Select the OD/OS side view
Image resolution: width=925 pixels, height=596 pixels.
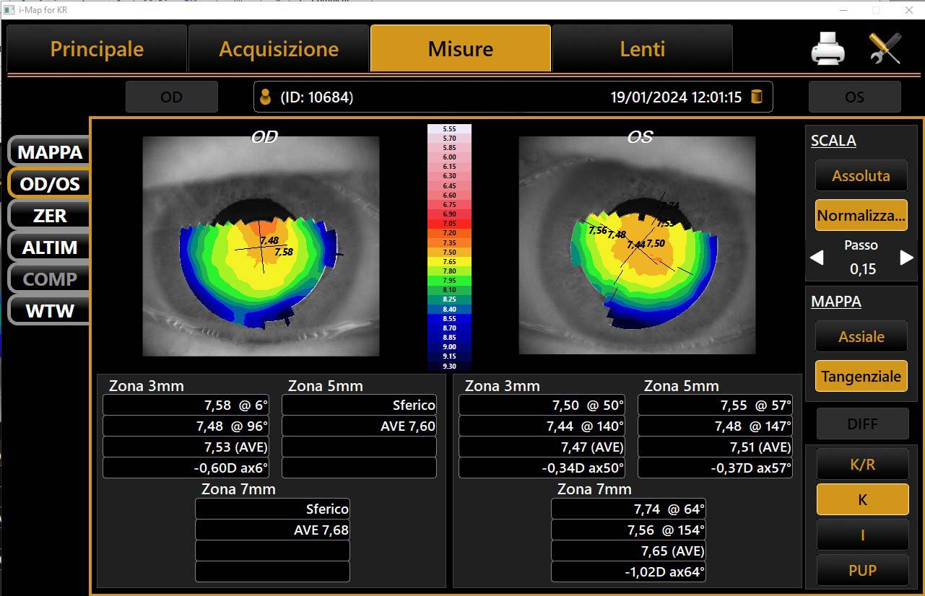[x=49, y=184]
